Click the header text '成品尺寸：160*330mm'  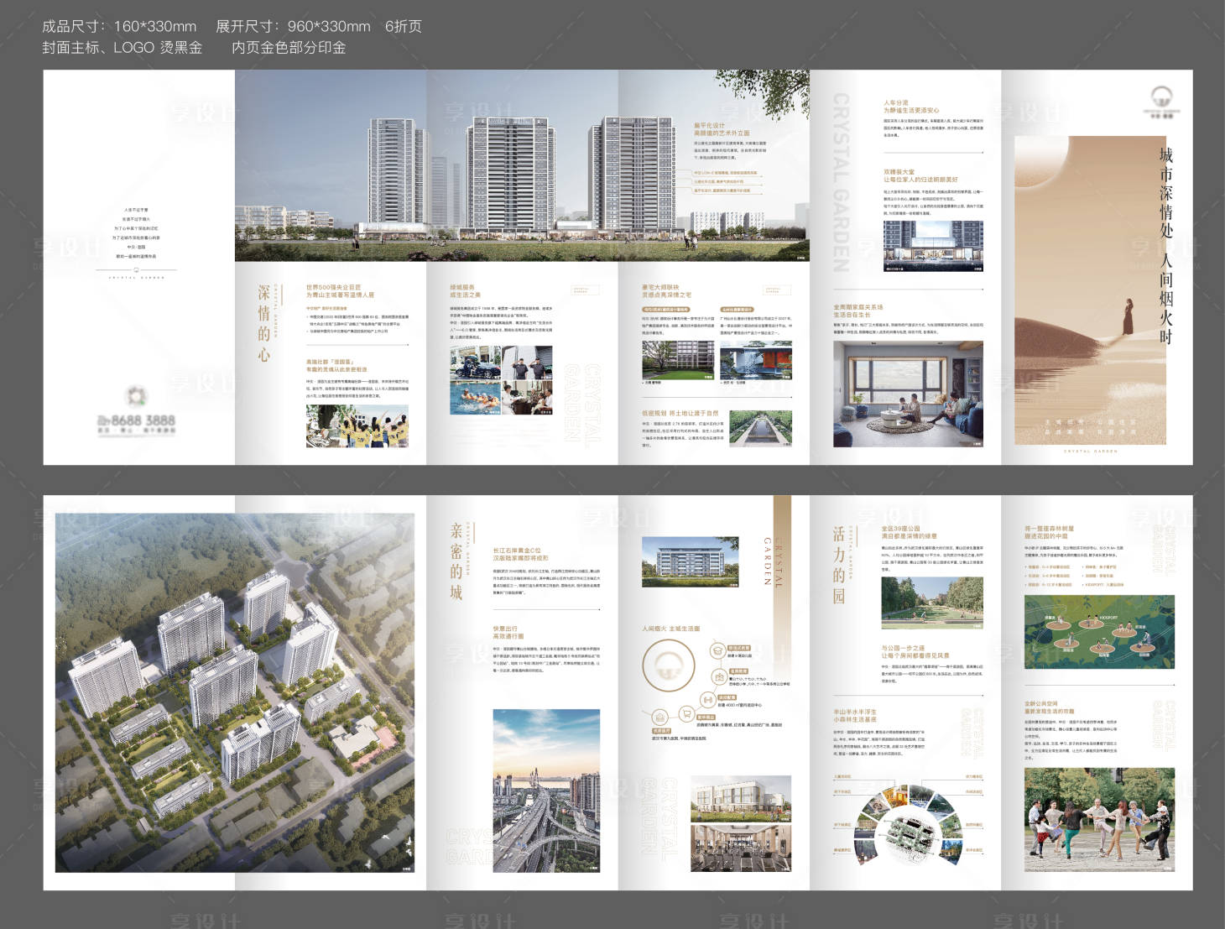pos(119,27)
